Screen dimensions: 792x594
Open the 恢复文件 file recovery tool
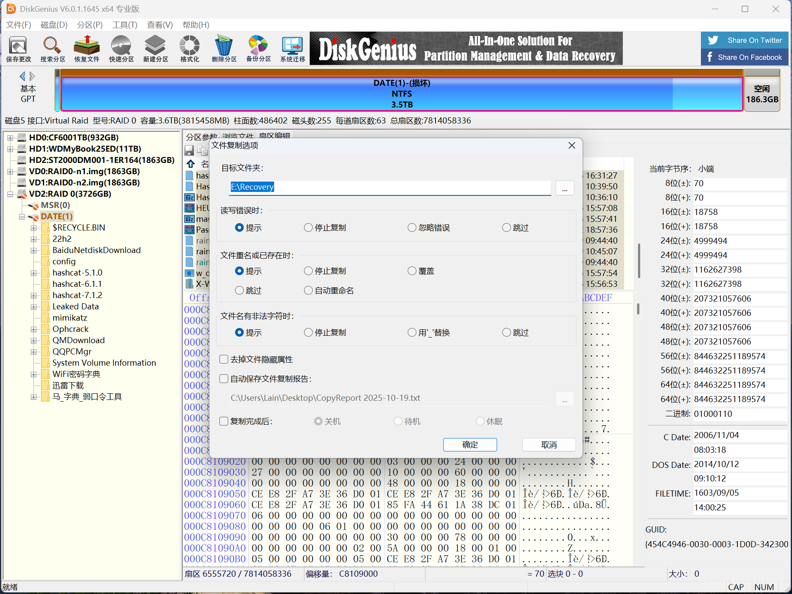click(87, 49)
